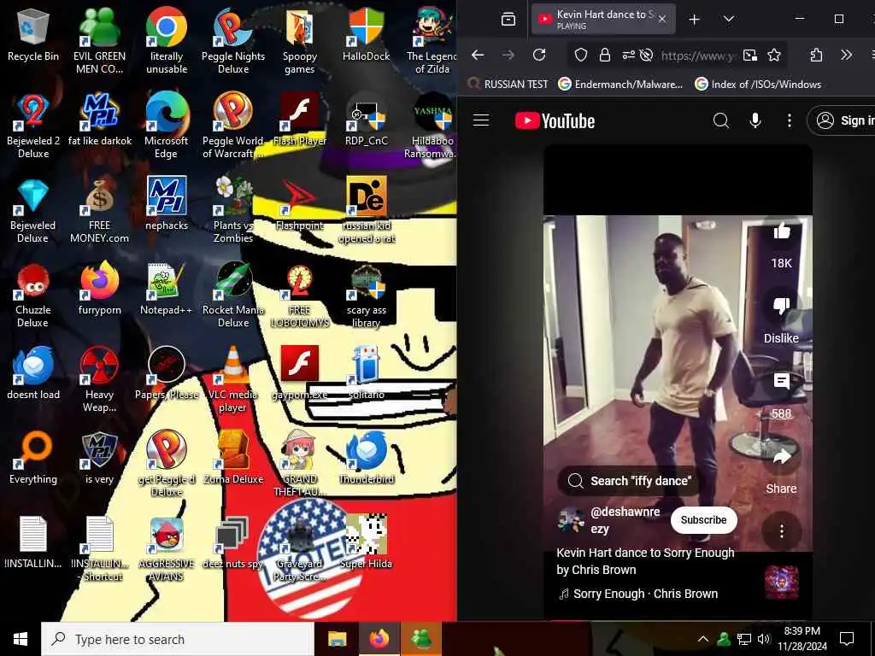This screenshot has height=656, width=875.
Task: Launch Plants vs Zombies shortcut
Action: (233, 211)
